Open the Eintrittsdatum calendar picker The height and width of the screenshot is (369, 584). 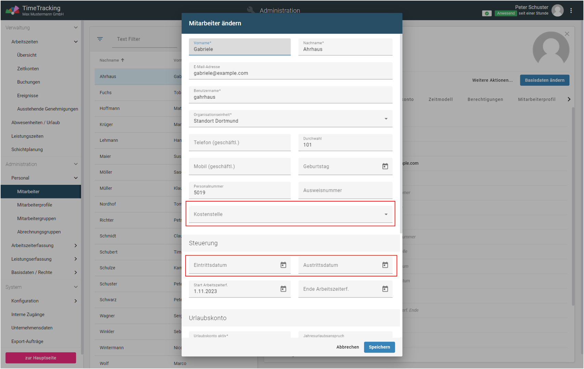(283, 265)
